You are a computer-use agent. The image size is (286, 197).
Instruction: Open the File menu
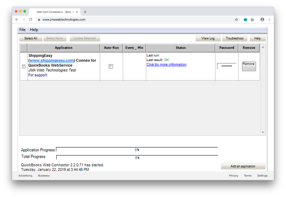click(22, 30)
